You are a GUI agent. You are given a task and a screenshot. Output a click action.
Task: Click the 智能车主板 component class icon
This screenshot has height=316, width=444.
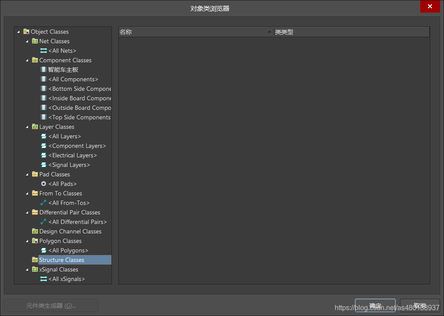click(44, 70)
